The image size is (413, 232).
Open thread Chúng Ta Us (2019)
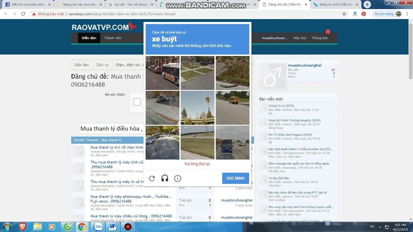tap(281, 106)
